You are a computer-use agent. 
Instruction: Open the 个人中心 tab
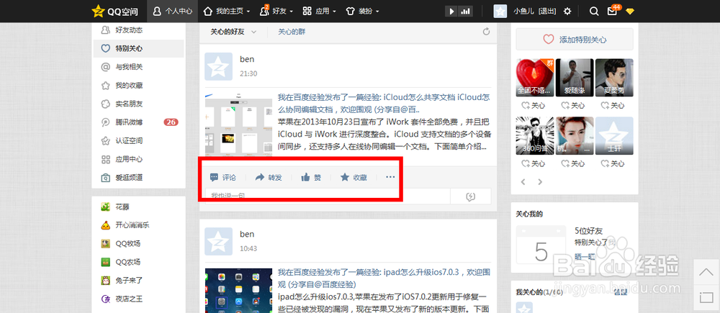coord(173,11)
